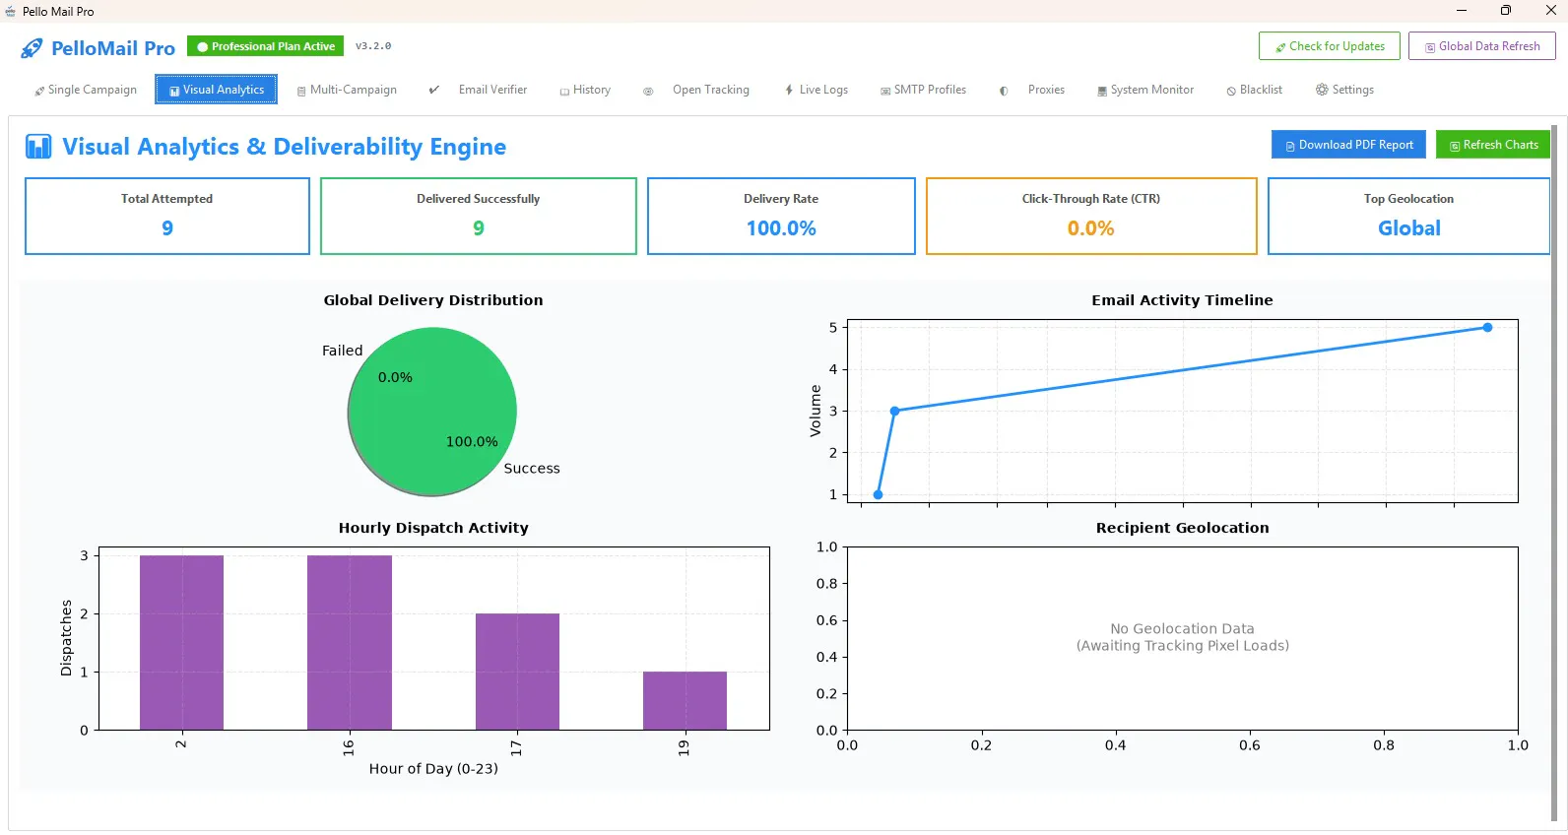Viewport: 1568px width, 835px height.
Task: Click the hour 16 dispatch bar
Action: pos(350,643)
